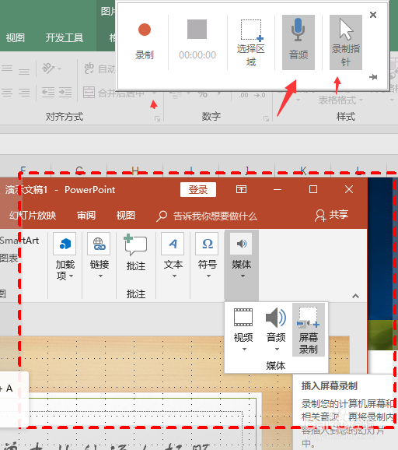Open the 音频 audio insert menu in the 媒体 flyout

point(276,329)
